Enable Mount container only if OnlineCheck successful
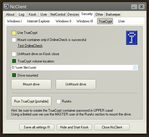The height and width of the screenshot is (137, 149). click(14, 40)
